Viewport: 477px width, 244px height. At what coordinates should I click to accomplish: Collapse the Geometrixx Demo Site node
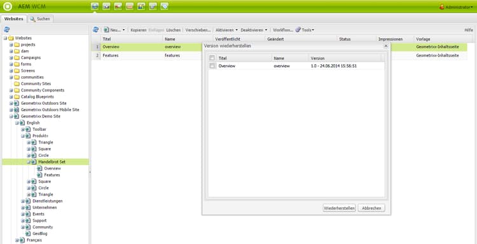click(11, 116)
